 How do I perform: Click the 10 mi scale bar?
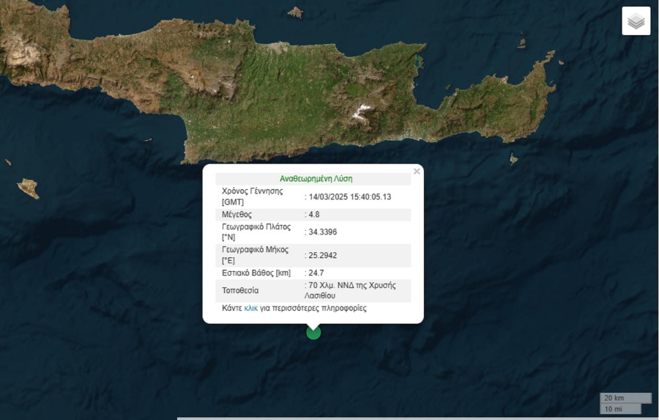[x=619, y=409]
